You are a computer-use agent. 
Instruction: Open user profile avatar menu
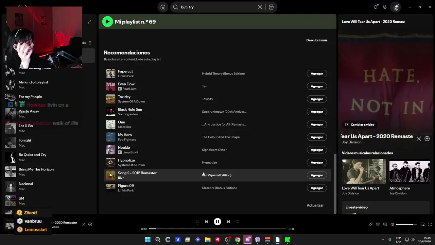click(x=396, y=7)
